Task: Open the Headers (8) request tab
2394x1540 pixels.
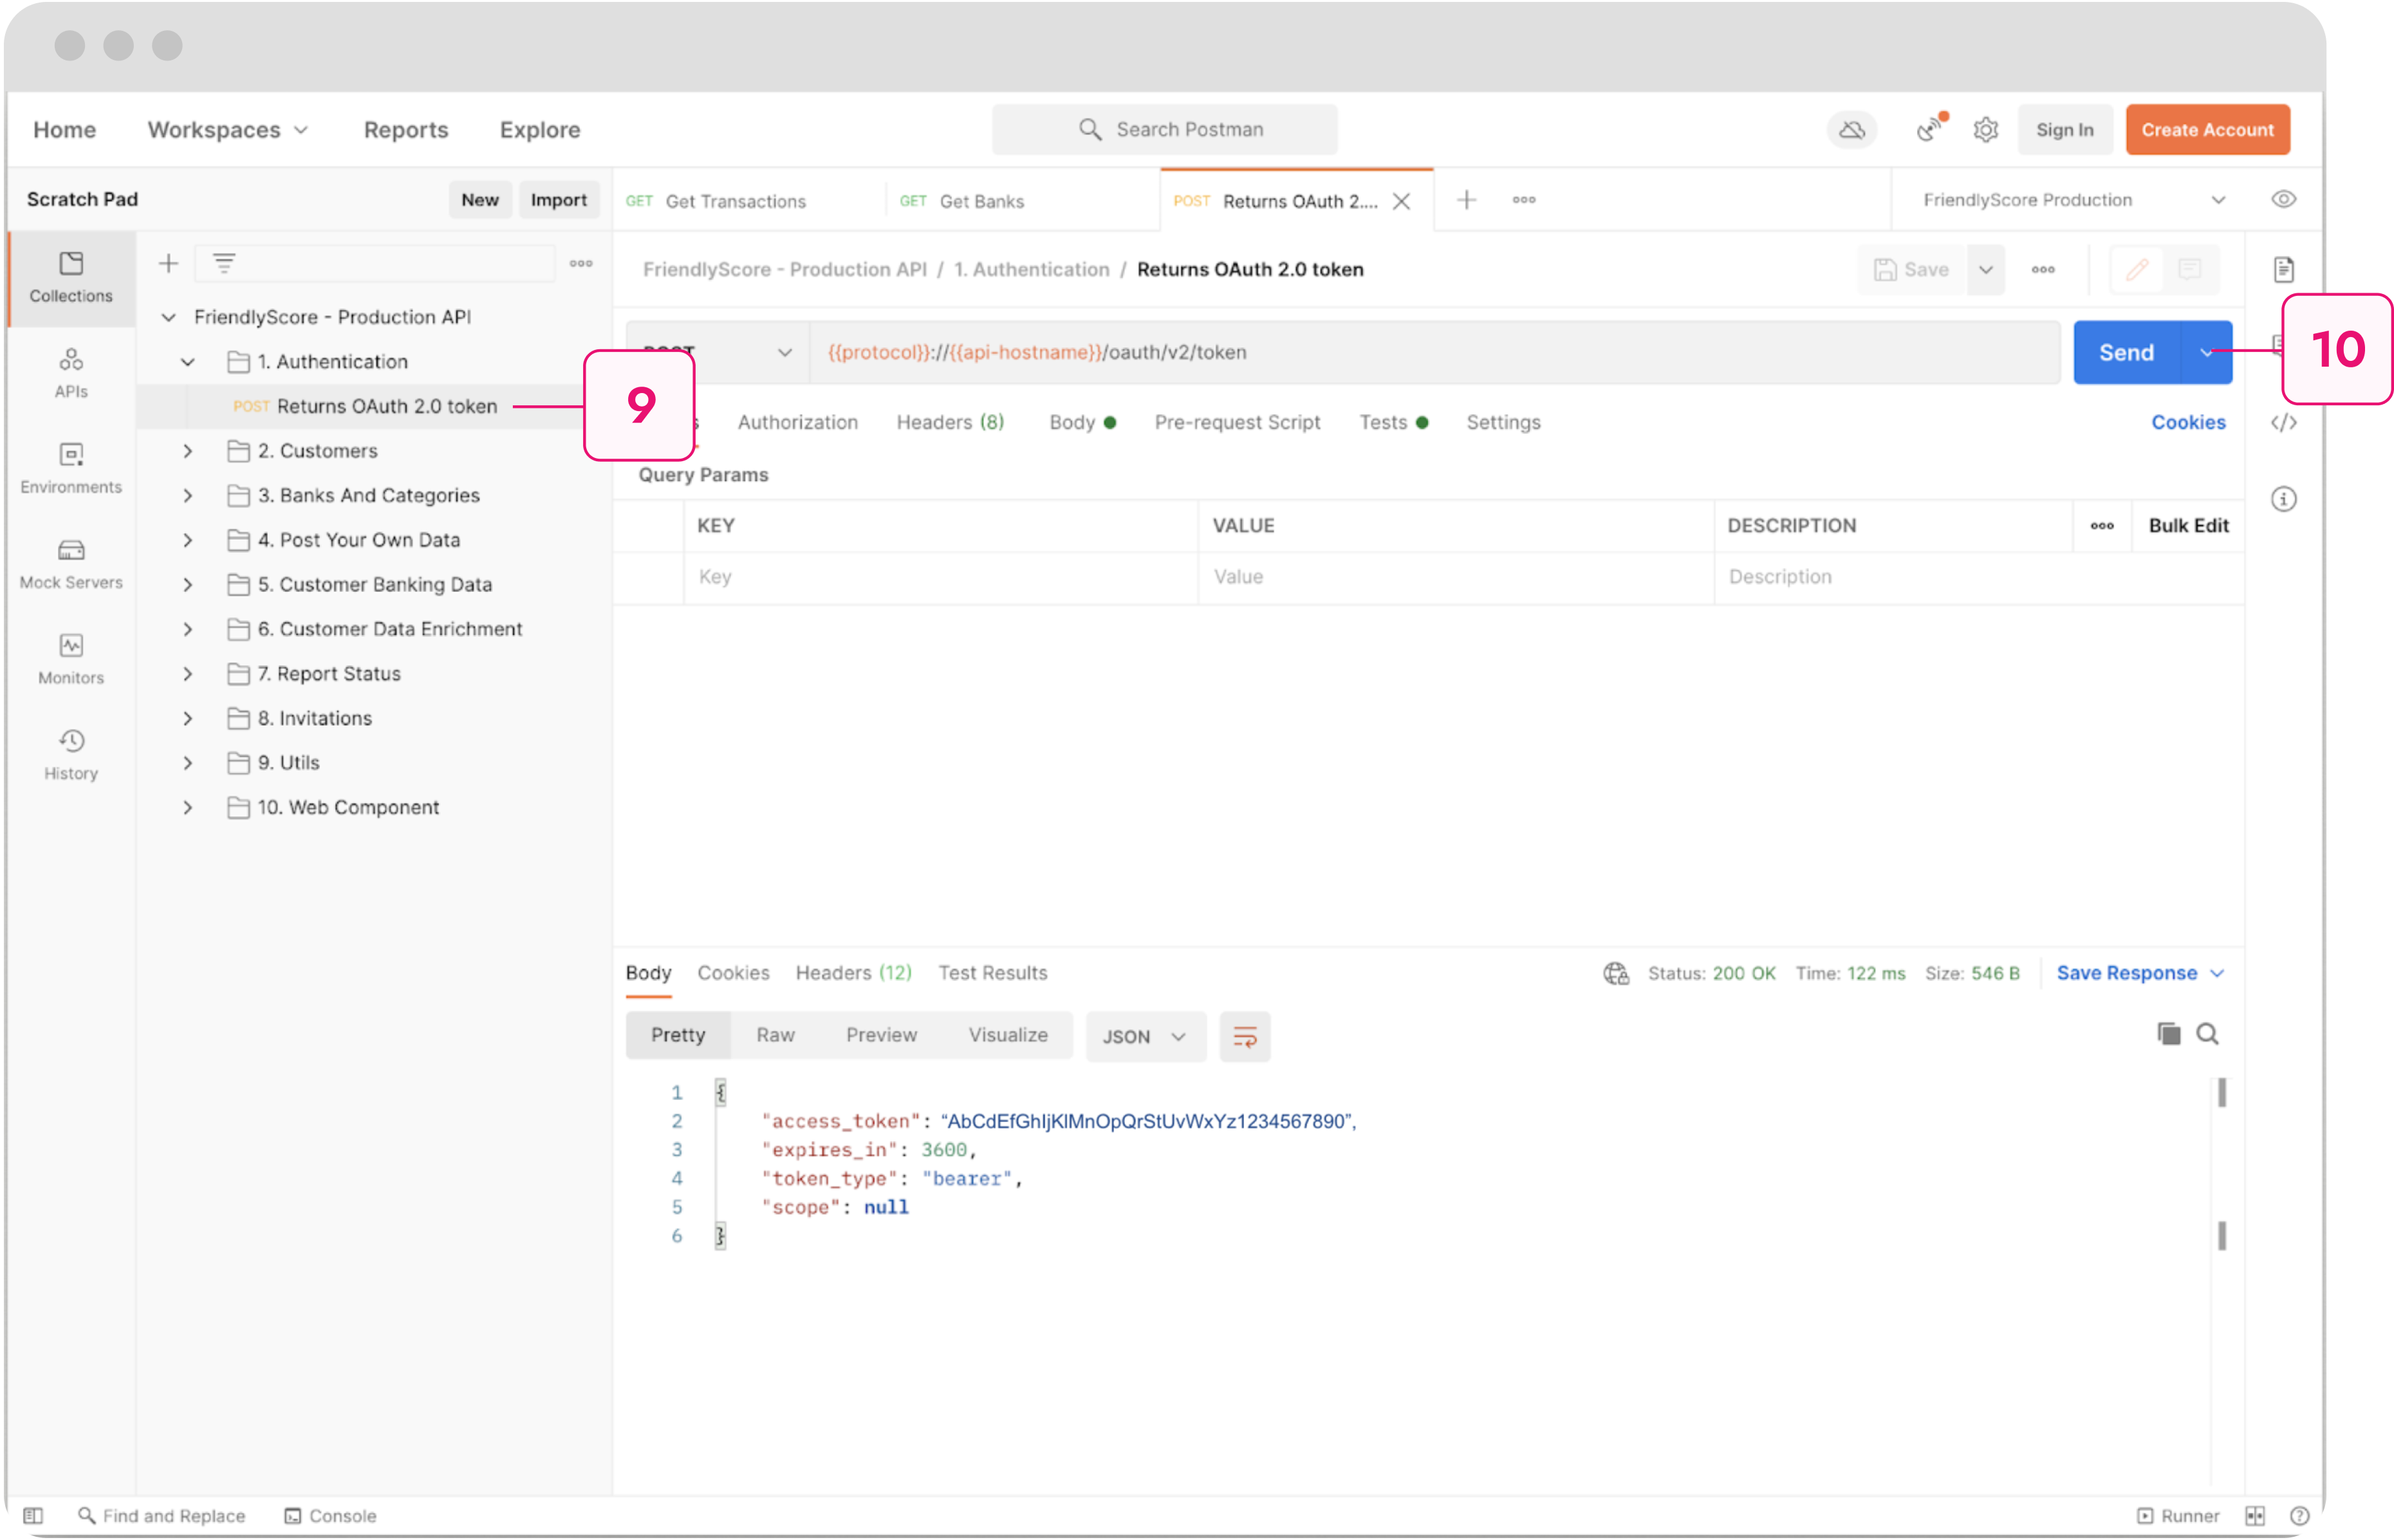Action: [x=951, y=422]
